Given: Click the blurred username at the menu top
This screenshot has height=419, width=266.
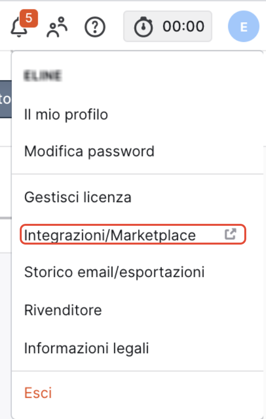Looking at the screenshot, I should tap(42, 76).
